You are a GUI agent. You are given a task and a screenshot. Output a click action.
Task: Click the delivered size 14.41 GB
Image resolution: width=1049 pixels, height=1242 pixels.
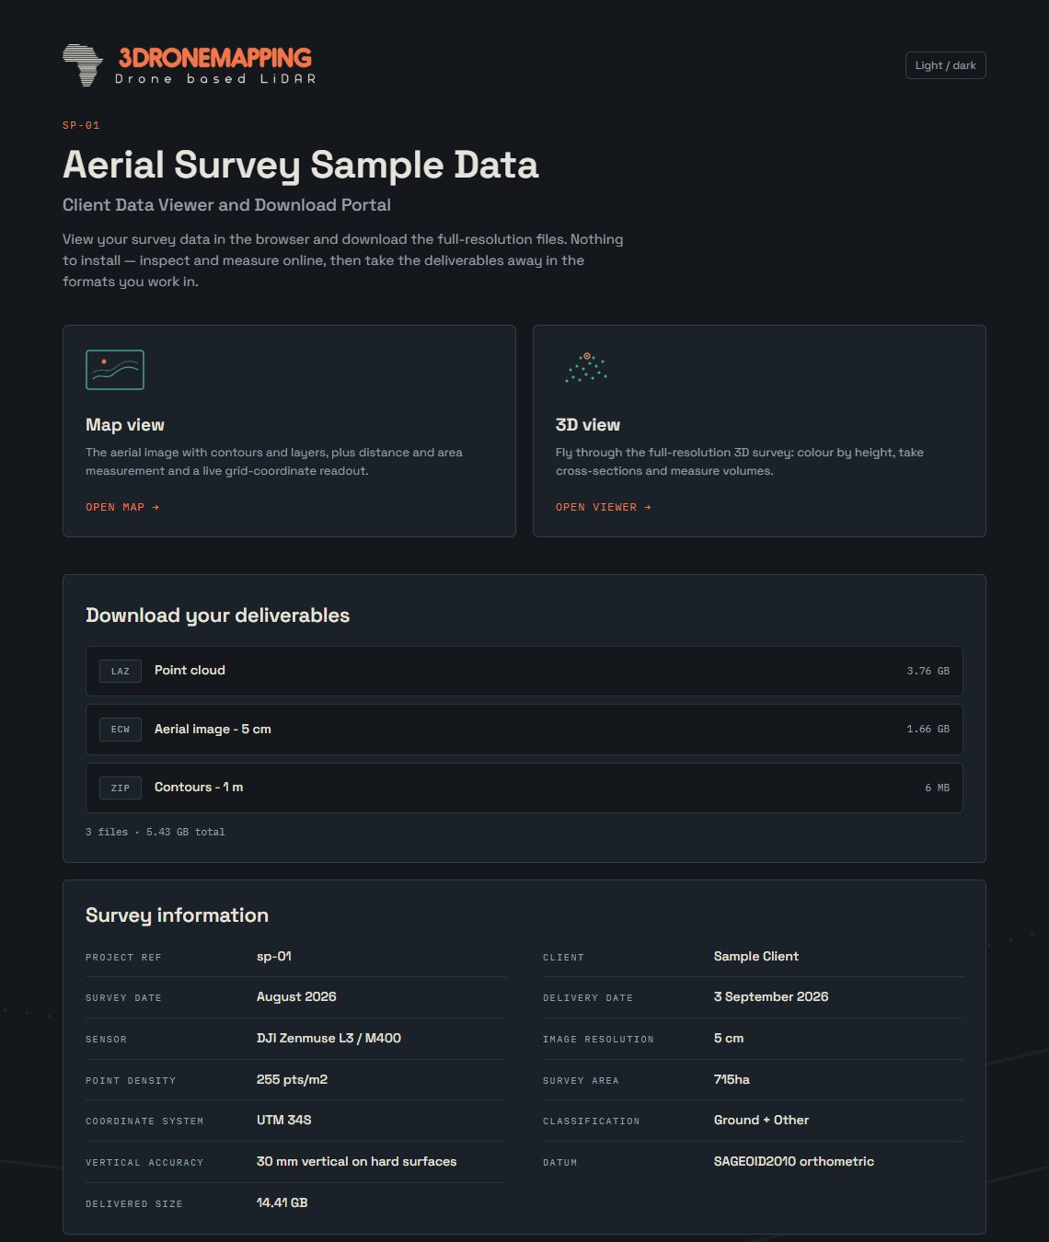(x=282, y=1202)
